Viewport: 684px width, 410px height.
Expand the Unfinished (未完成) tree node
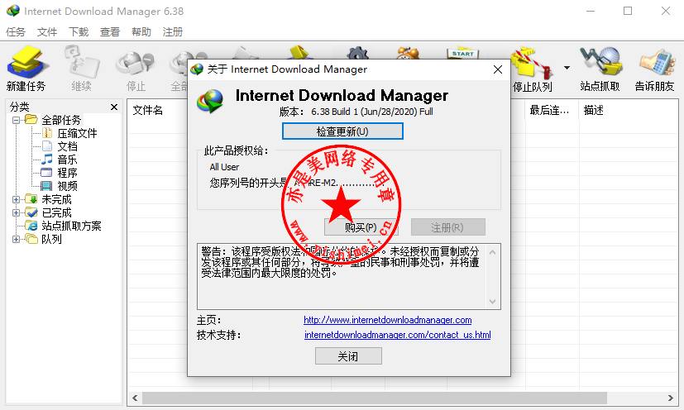click(x=17, y=200)
